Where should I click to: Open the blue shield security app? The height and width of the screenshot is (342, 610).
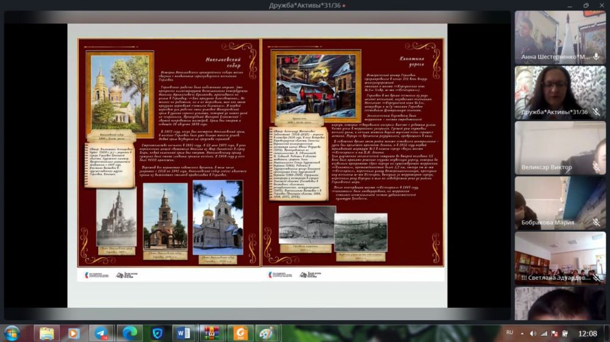[x=157, y=333]
